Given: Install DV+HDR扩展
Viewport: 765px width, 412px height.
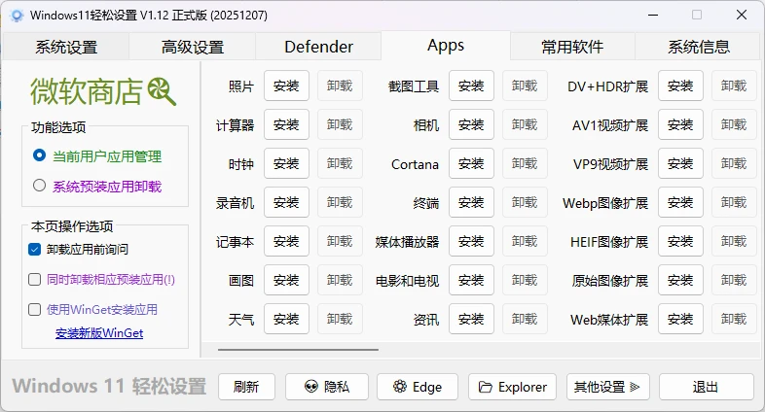Looking at the screenshot, I should 680,86.
